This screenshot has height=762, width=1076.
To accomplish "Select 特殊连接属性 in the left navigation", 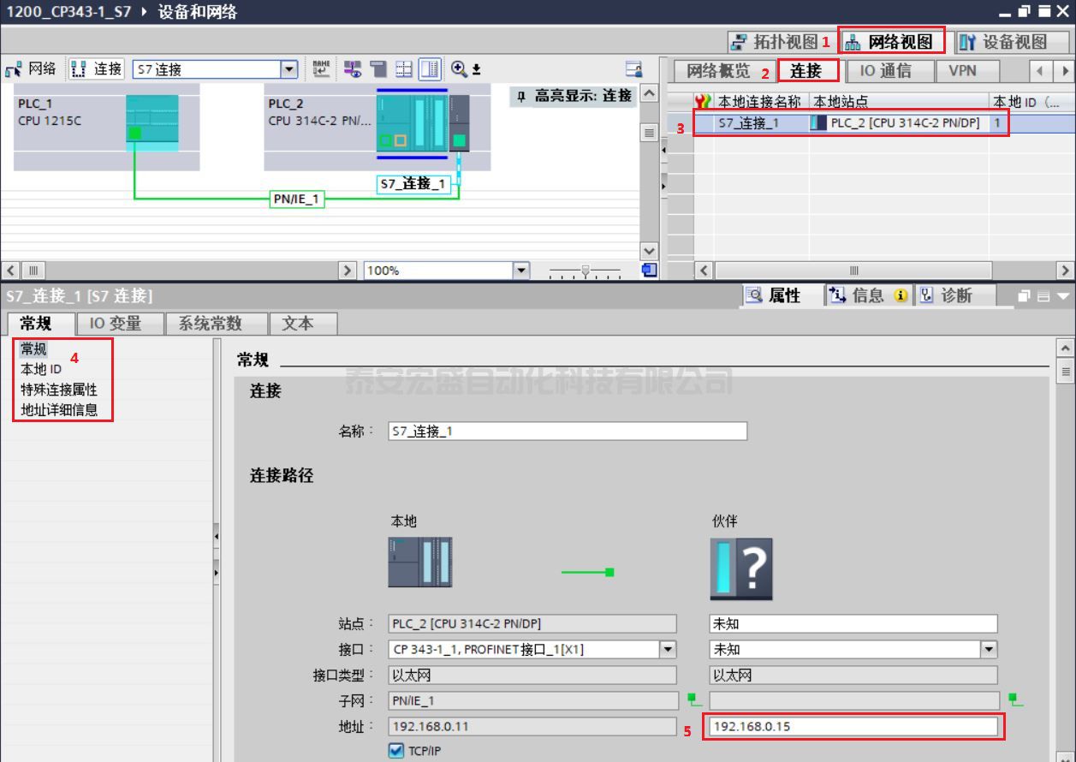I will coord(59,390).
